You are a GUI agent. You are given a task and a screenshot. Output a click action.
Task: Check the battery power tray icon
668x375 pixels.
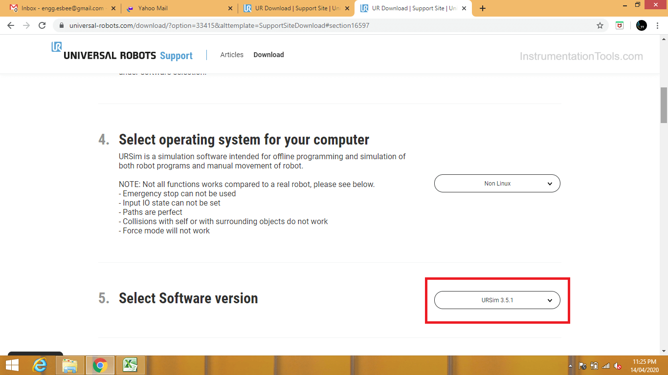tap(594, 366)
